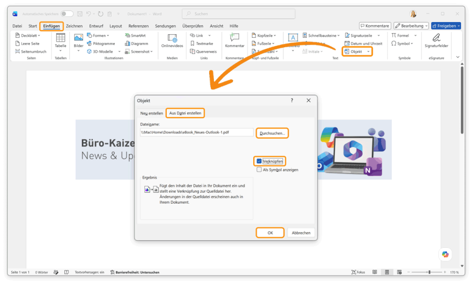Switch to the Neu erstellen dialog tab
The image size is (472, 284).
(x=152, y=113)
